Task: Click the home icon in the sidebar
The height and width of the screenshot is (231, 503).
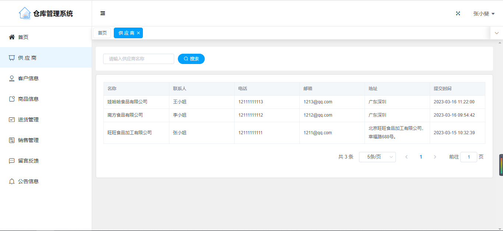Action: point(12,37)
